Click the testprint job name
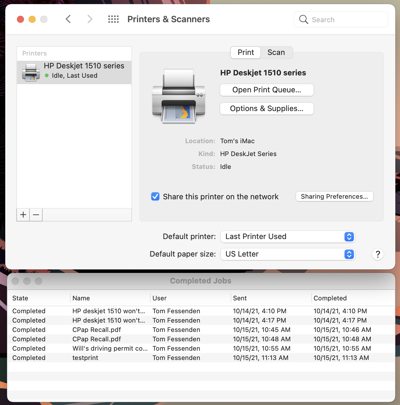Image resolution: width=400 pixels, height=405 pixels. [85, 358]
